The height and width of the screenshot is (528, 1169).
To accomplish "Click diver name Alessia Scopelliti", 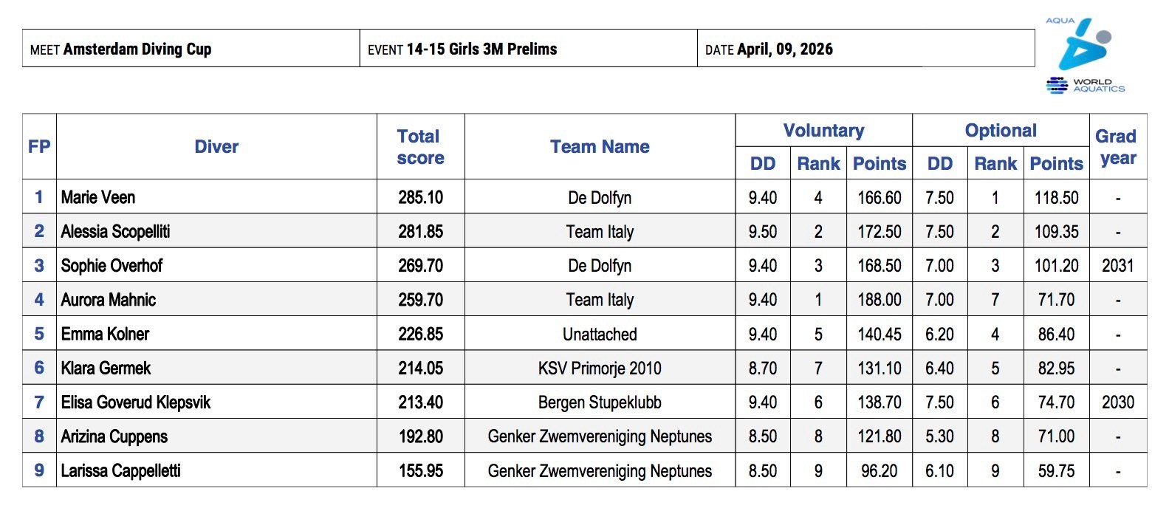I will pyautogui.click(x=115, y=231).
